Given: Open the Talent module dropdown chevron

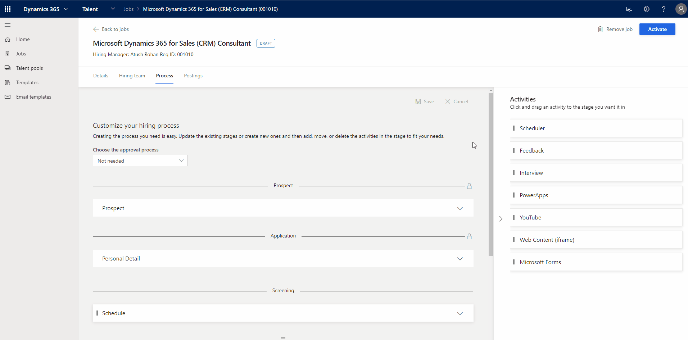Looking at the screenshot, I should click(x=113, y=9).
